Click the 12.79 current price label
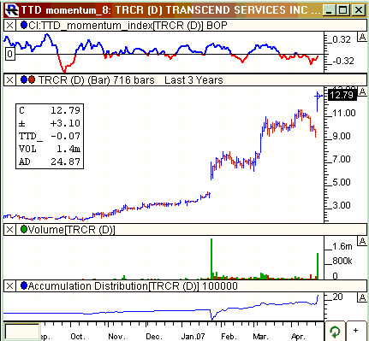The width and height of the screenshot is (369, 341). click(x=342, y=95)
